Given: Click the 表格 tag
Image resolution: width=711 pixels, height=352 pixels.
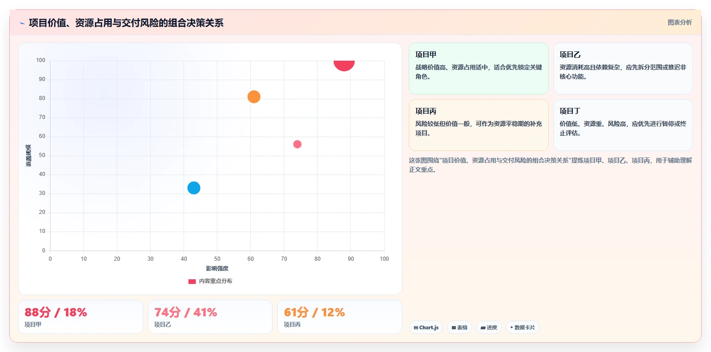Looking at the screenshot, I should (x=459, y=327).
